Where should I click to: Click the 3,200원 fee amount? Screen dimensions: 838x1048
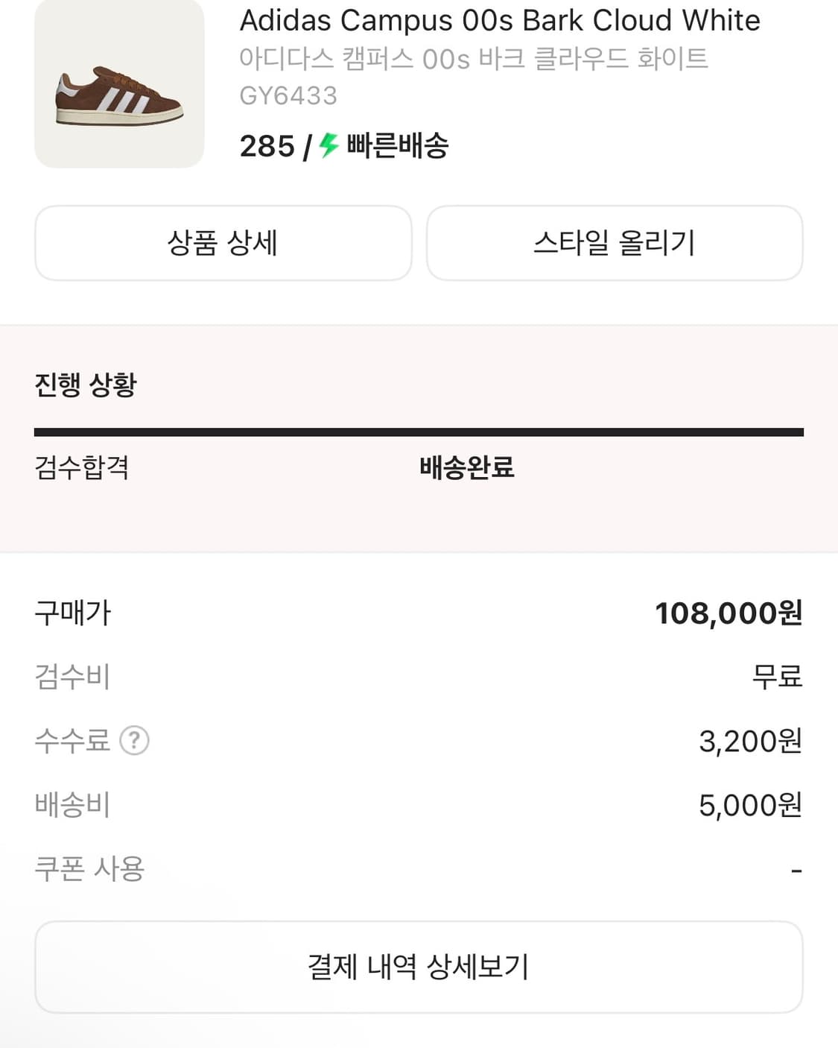point(749,742)
